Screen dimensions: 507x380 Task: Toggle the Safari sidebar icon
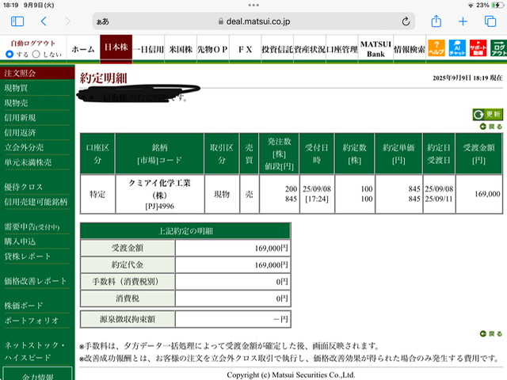pyautogui.click(x=17, y=21)
